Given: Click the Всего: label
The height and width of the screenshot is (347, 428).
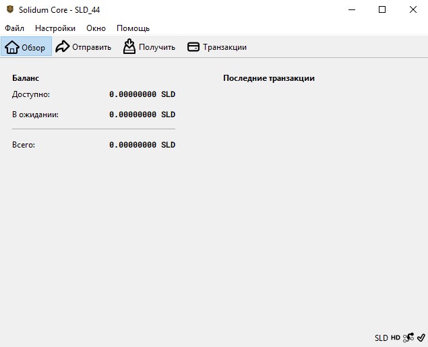Looking at the screenshot, I should 24,145.
